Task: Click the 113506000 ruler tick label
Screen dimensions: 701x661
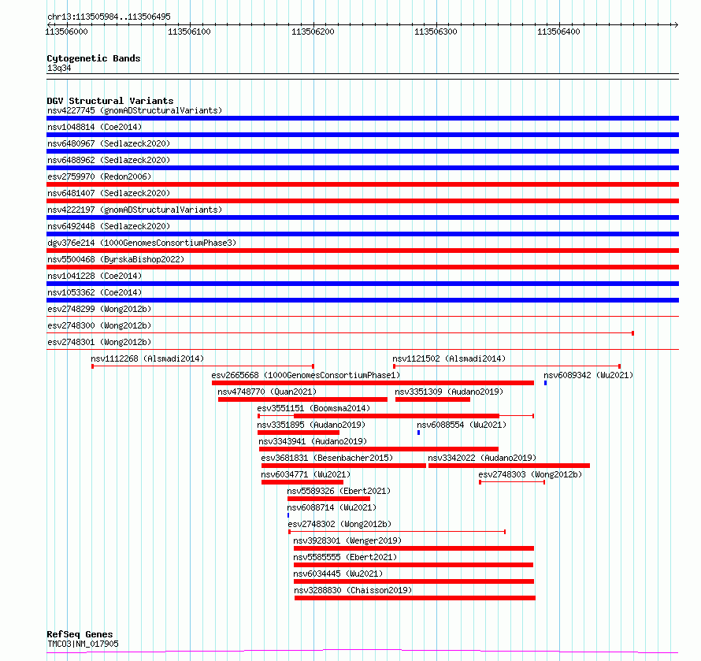Action: tap(67, 32)
